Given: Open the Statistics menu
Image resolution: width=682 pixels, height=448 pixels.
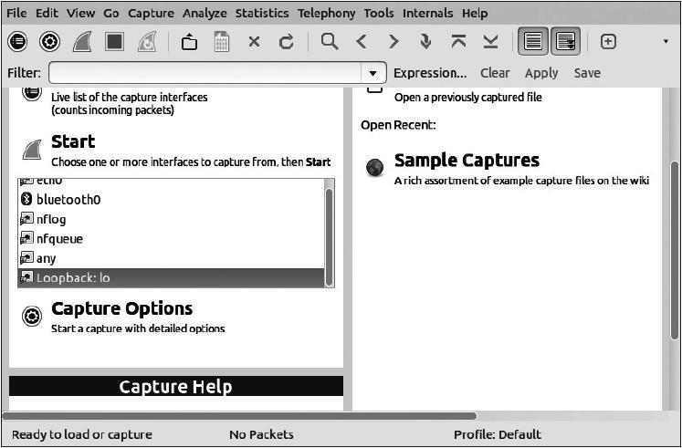Looking at the screenshot, I should tap(261, 14).
